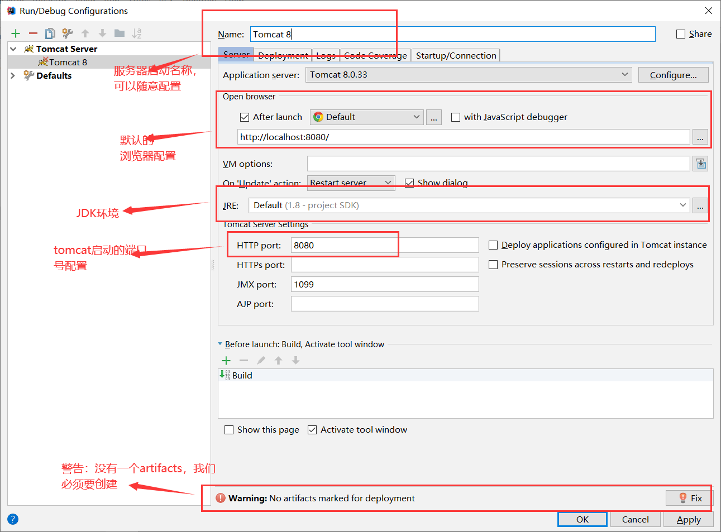Select Tomcat Server group in tree
Screen dimensions: 721x532
click(x=66, y=49)
